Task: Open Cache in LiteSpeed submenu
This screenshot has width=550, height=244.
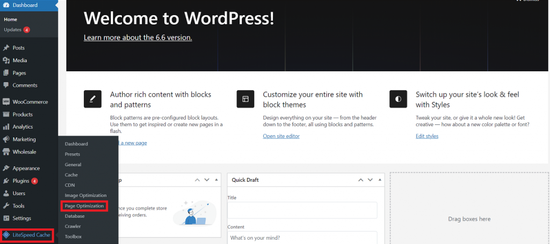Action: [71, 175]
